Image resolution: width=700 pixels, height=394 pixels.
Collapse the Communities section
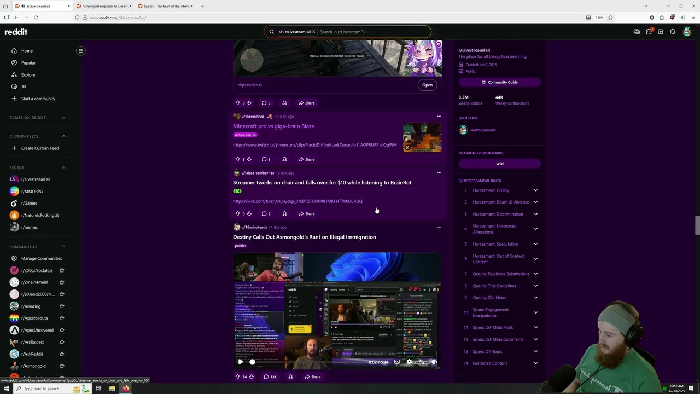tap(63, 247)
